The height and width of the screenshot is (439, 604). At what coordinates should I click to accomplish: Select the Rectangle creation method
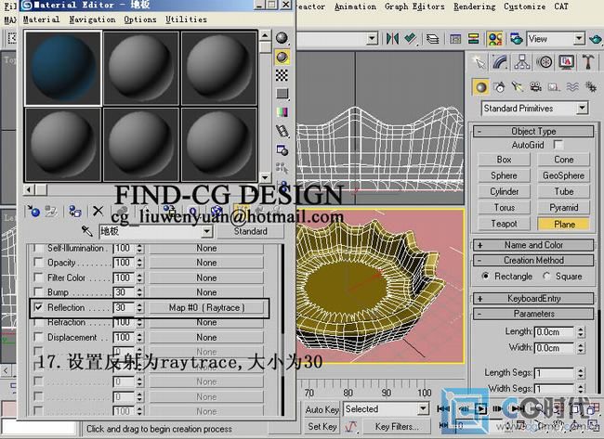(x=486, y=276)
